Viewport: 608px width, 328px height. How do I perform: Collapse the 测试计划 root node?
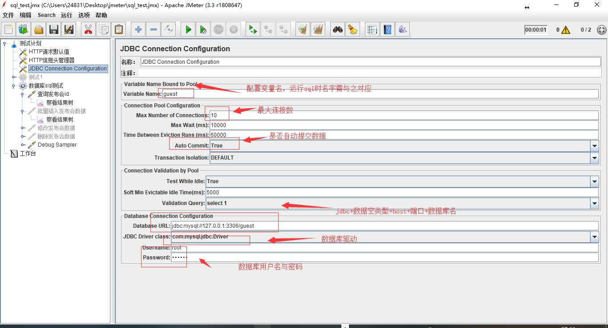click(5, 43)
